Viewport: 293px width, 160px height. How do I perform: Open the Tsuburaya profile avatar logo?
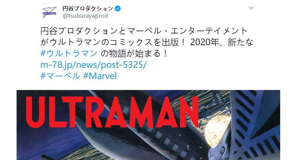pyautogui.click(x=49, y=12)
